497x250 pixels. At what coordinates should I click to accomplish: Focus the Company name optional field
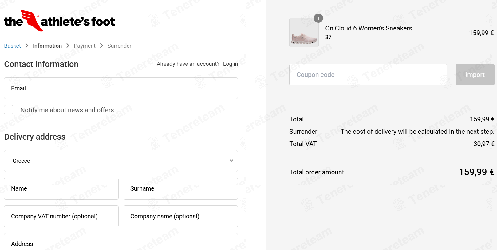click(x=180, y=216)
